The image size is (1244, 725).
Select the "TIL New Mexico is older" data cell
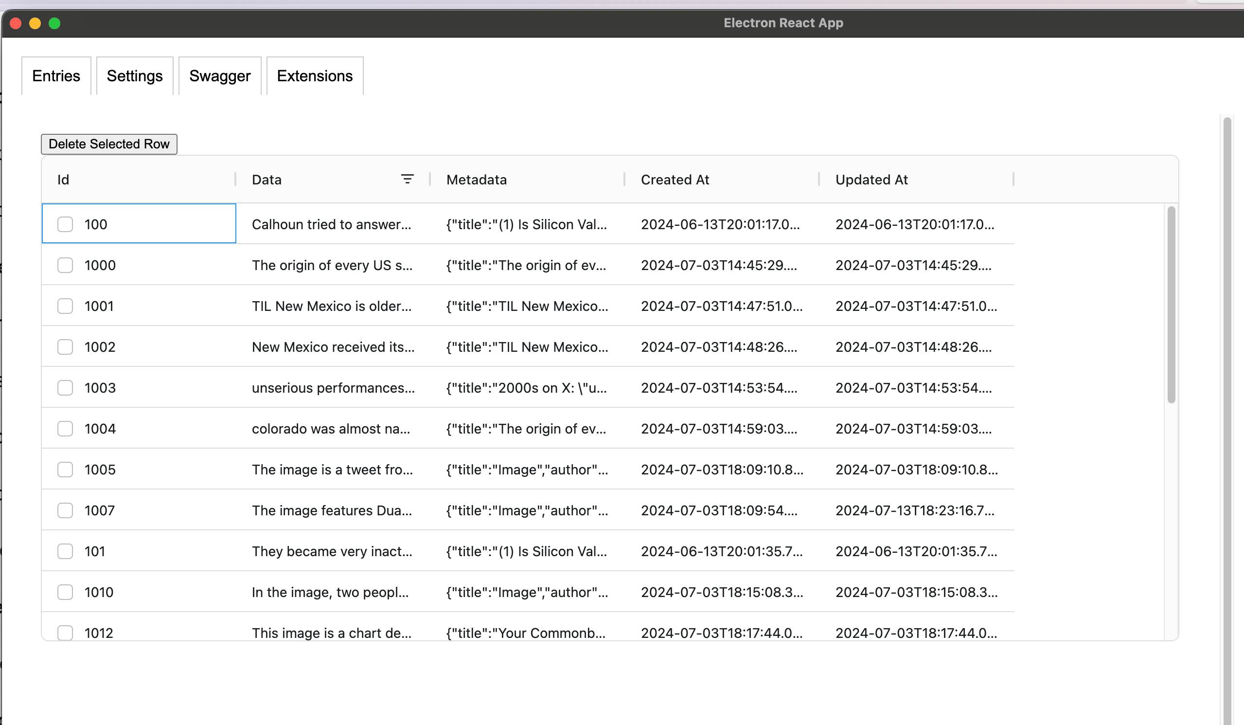click(331, 306)
